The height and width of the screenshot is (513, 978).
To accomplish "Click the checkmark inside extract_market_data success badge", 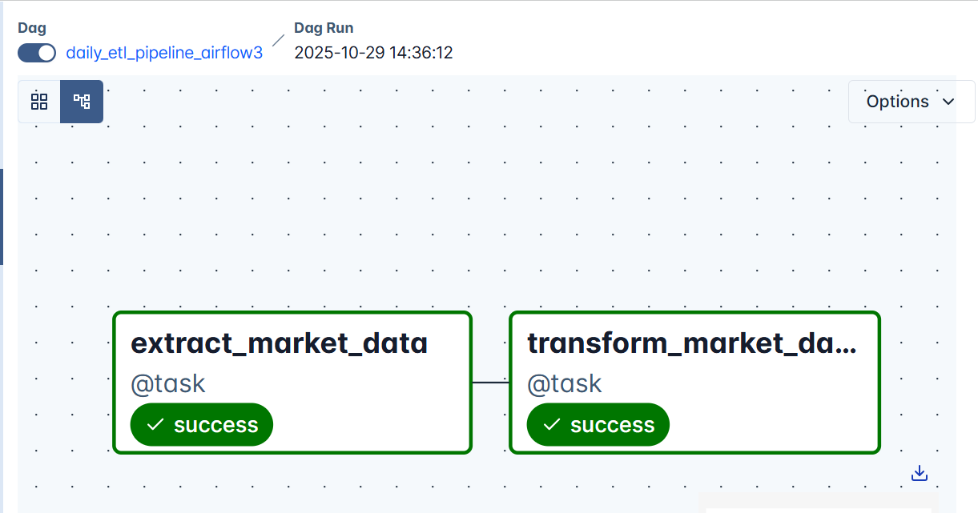I will [x=155, y=424].
